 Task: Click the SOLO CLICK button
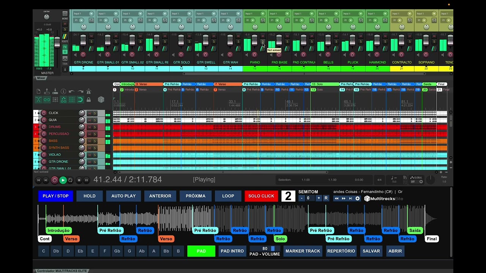tap(261, 196)
